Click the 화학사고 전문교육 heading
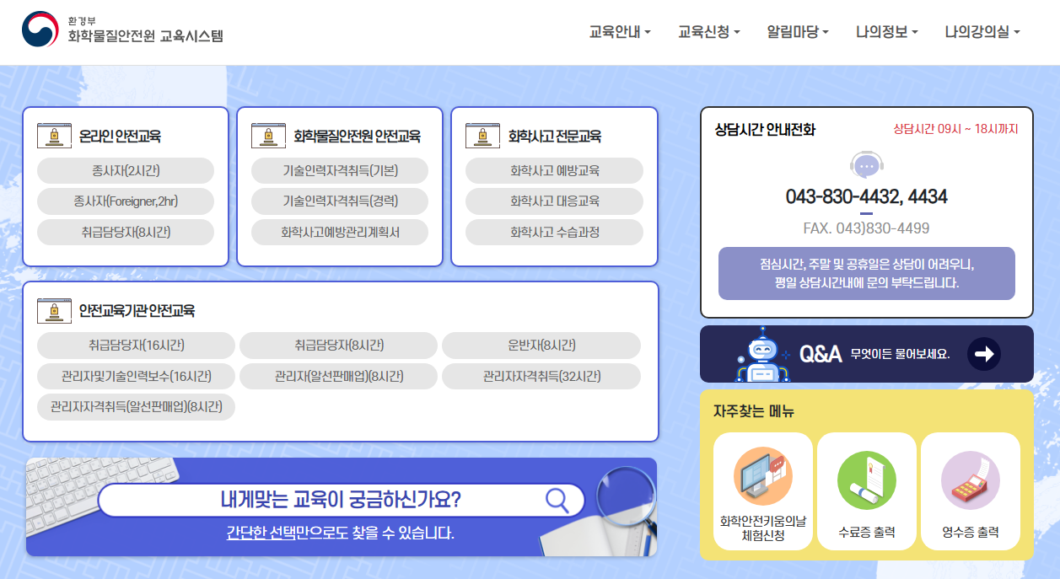1060x579 pixels. point(554,136)
